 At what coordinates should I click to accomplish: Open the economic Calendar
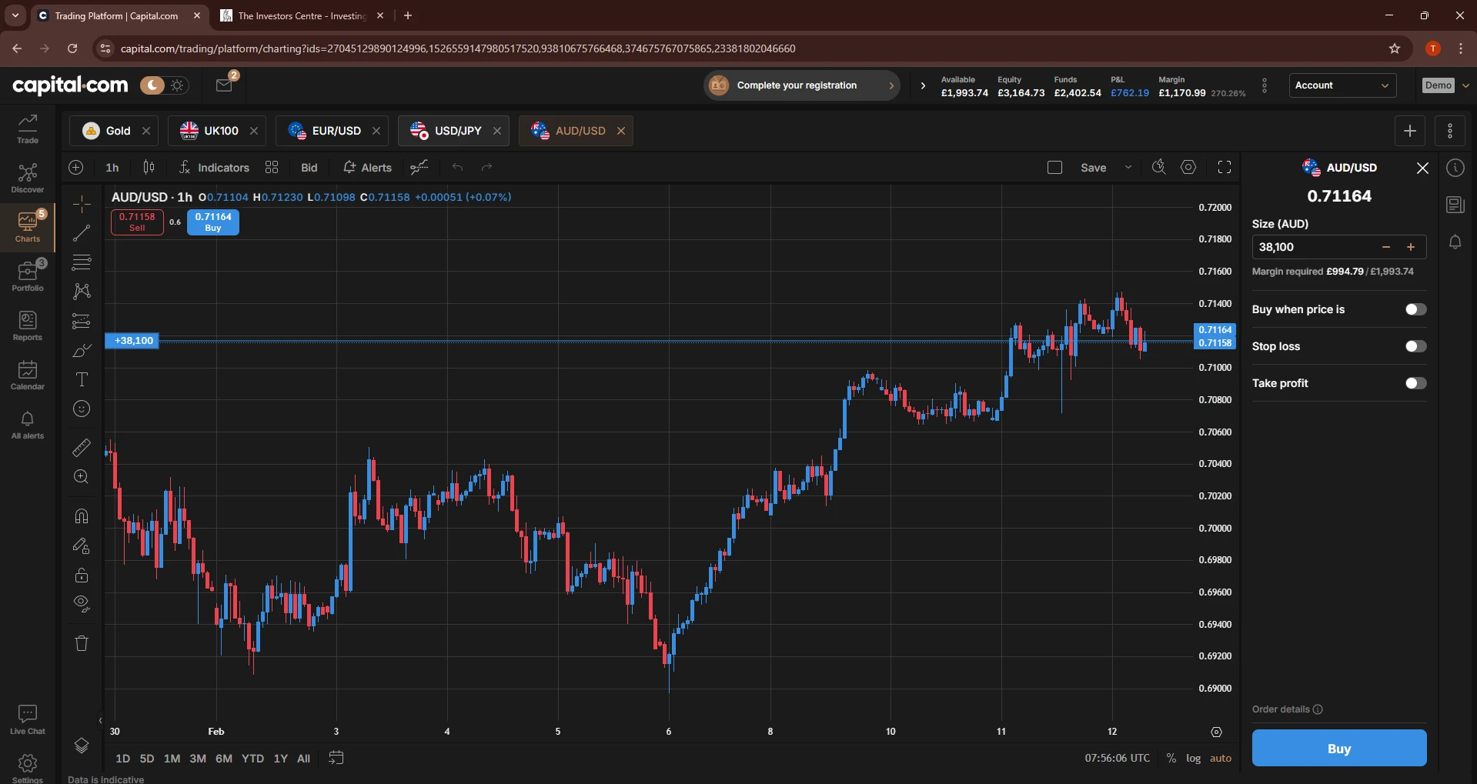28,375
